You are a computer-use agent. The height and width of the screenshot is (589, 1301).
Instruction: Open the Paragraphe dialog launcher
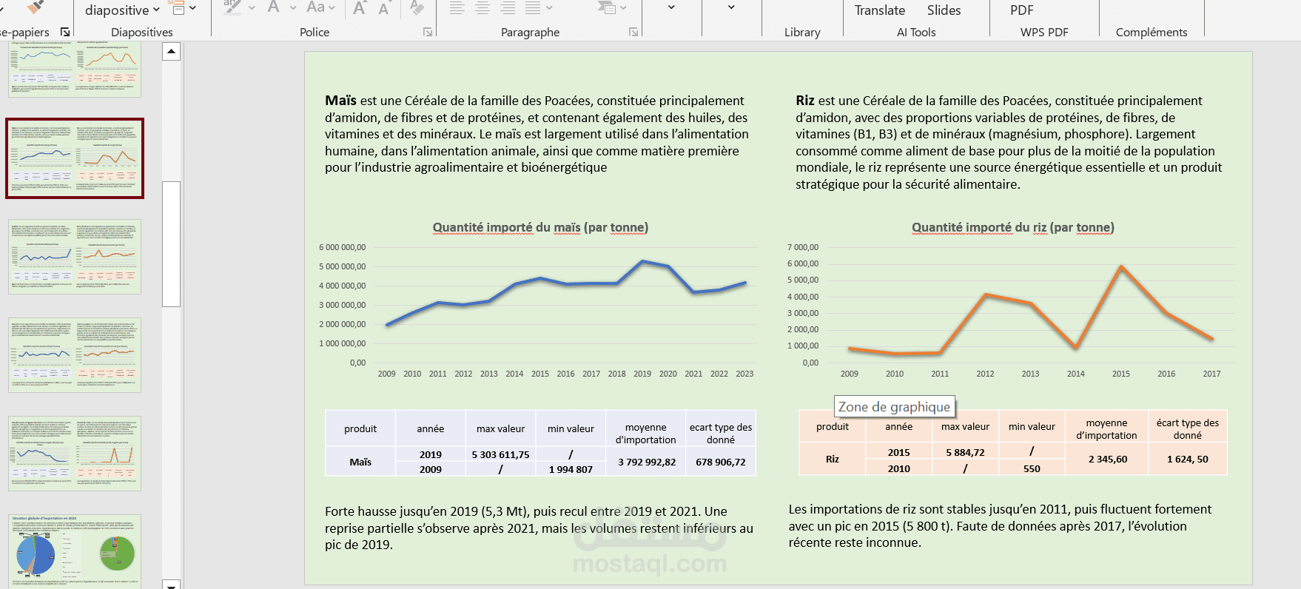pos(633,32)
